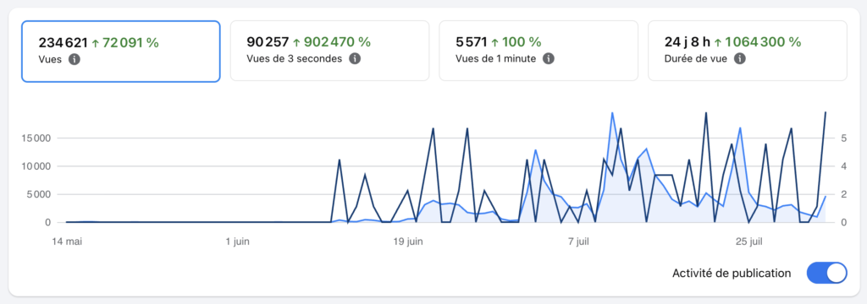Select the Durée de vue card
This screenshot has width=867, height=304.
point(748,51)
